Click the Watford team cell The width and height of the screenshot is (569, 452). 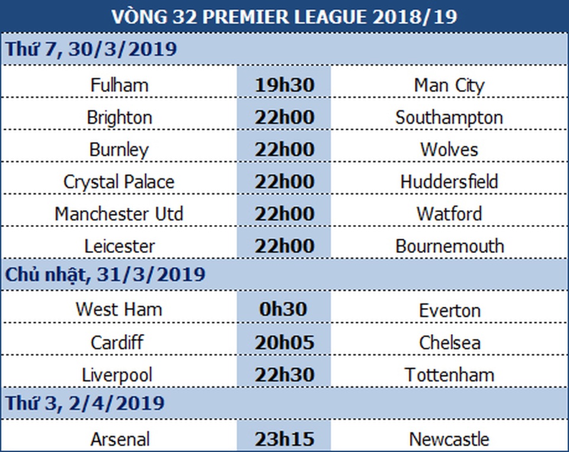pyautogui.click(x=449, y=213)
